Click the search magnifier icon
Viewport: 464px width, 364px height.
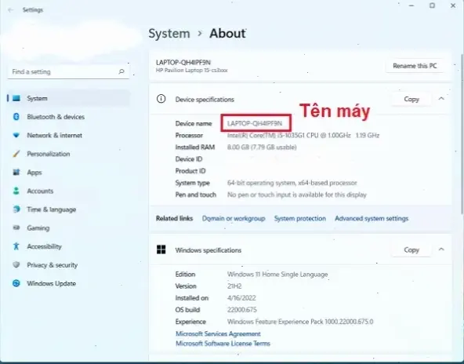(x=121, y=71)
